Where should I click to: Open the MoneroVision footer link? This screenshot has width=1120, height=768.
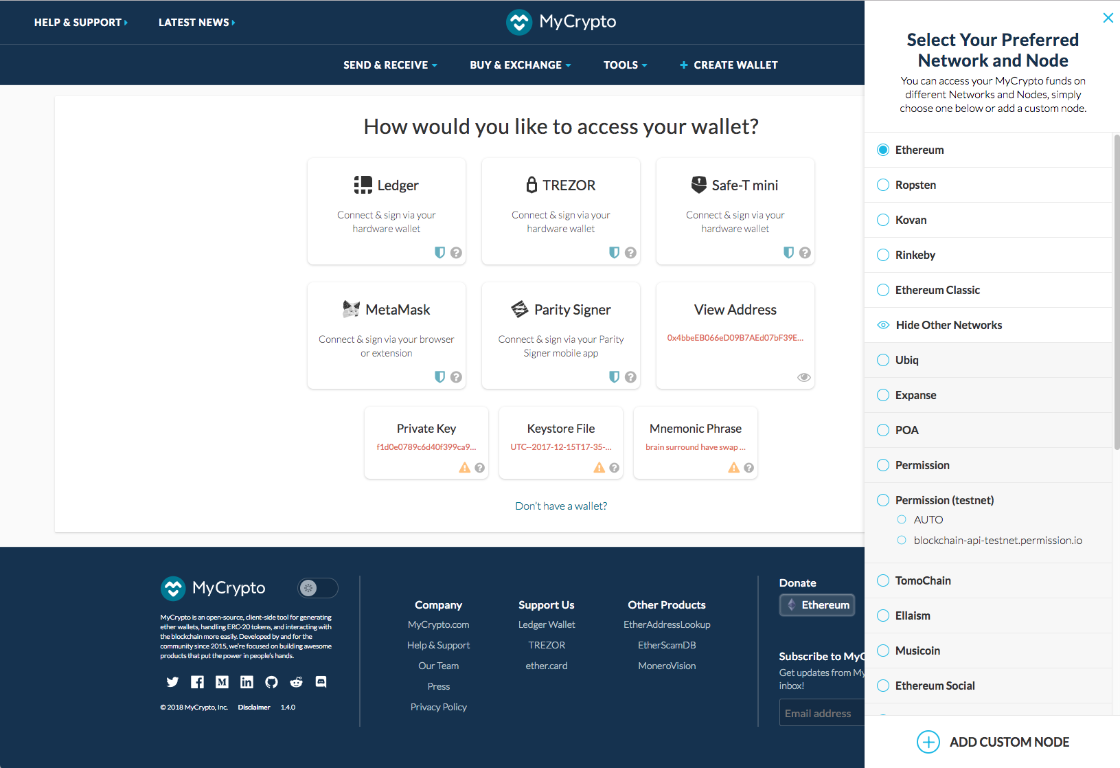667,666
